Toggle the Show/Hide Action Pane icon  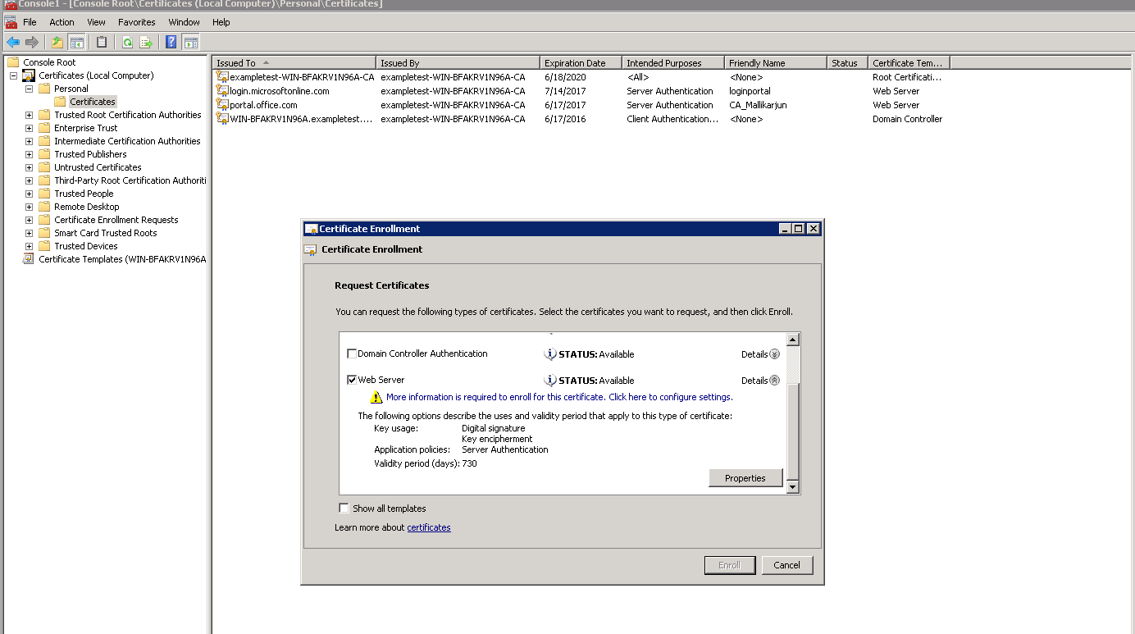pyautogui.click(x=191, y=42)
